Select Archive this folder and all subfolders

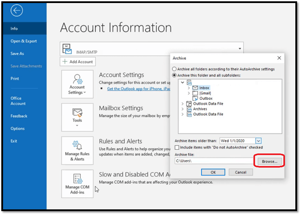[x=174, y=75]
